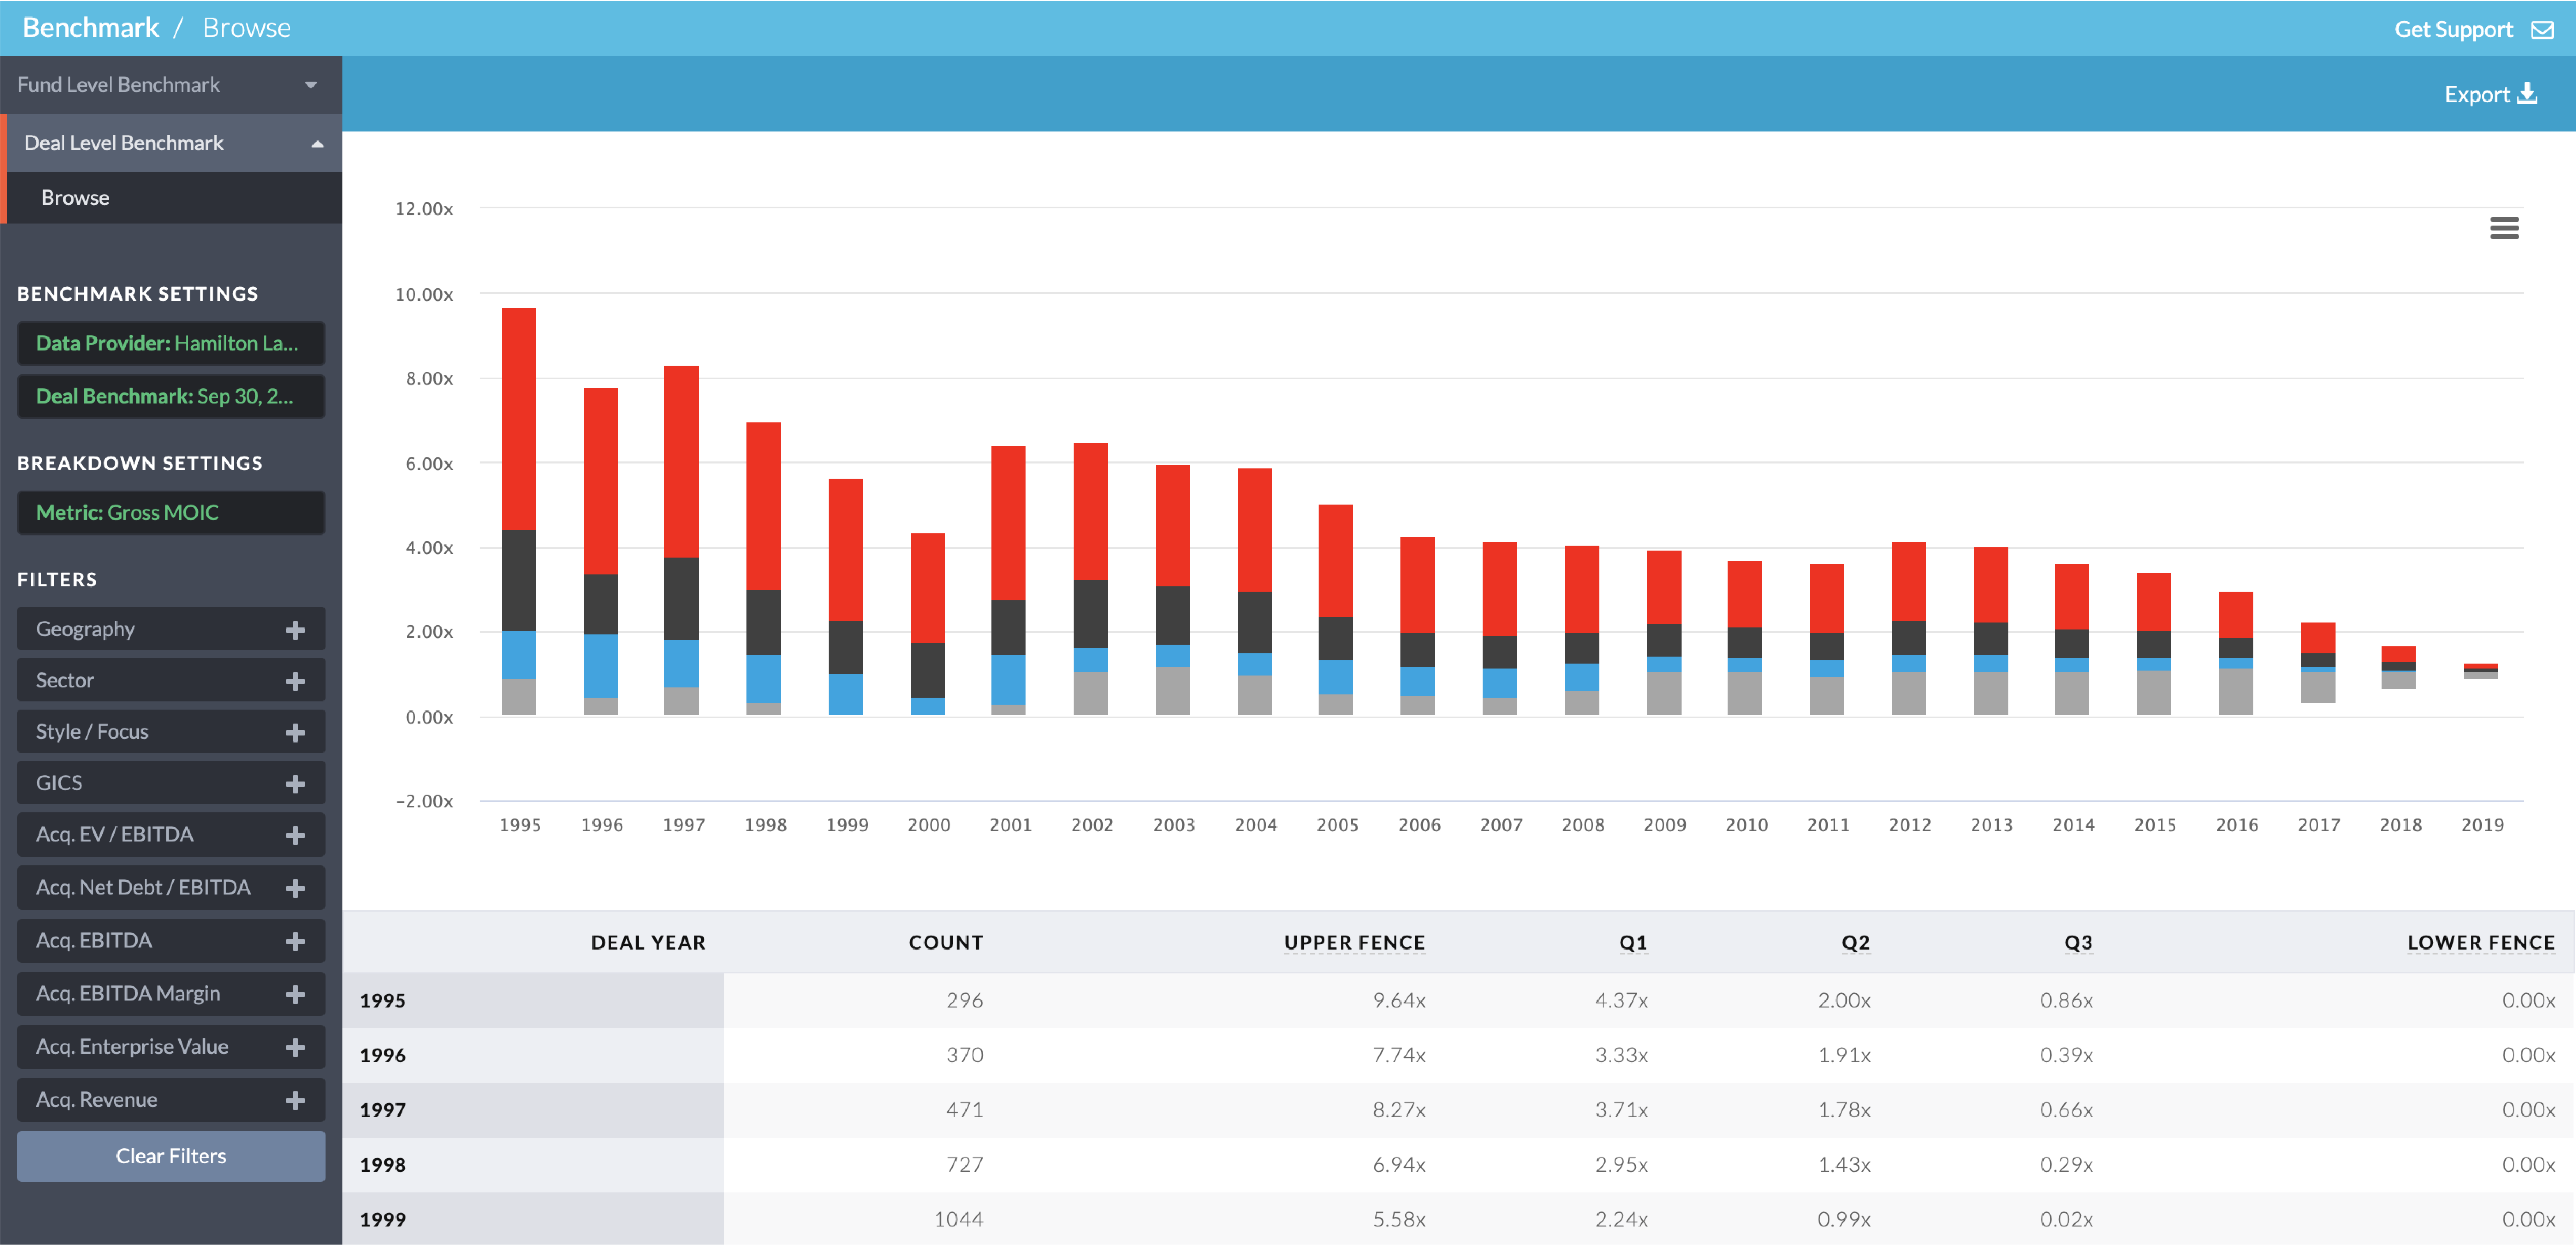Viewport: 2576px width, 1245px height.
Task: Click the plus icon beside Geography
Action: (x=295, y=630)
